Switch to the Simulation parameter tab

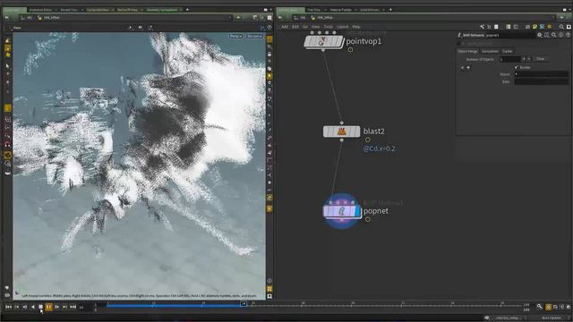490,52
